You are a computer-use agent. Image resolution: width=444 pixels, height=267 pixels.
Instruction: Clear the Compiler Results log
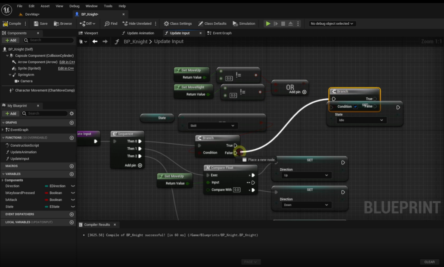[429, 262]
